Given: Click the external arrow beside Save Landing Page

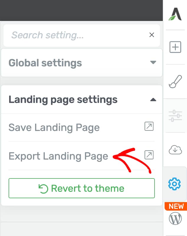Looking at the screenshot, I should (x=149, y=126).
